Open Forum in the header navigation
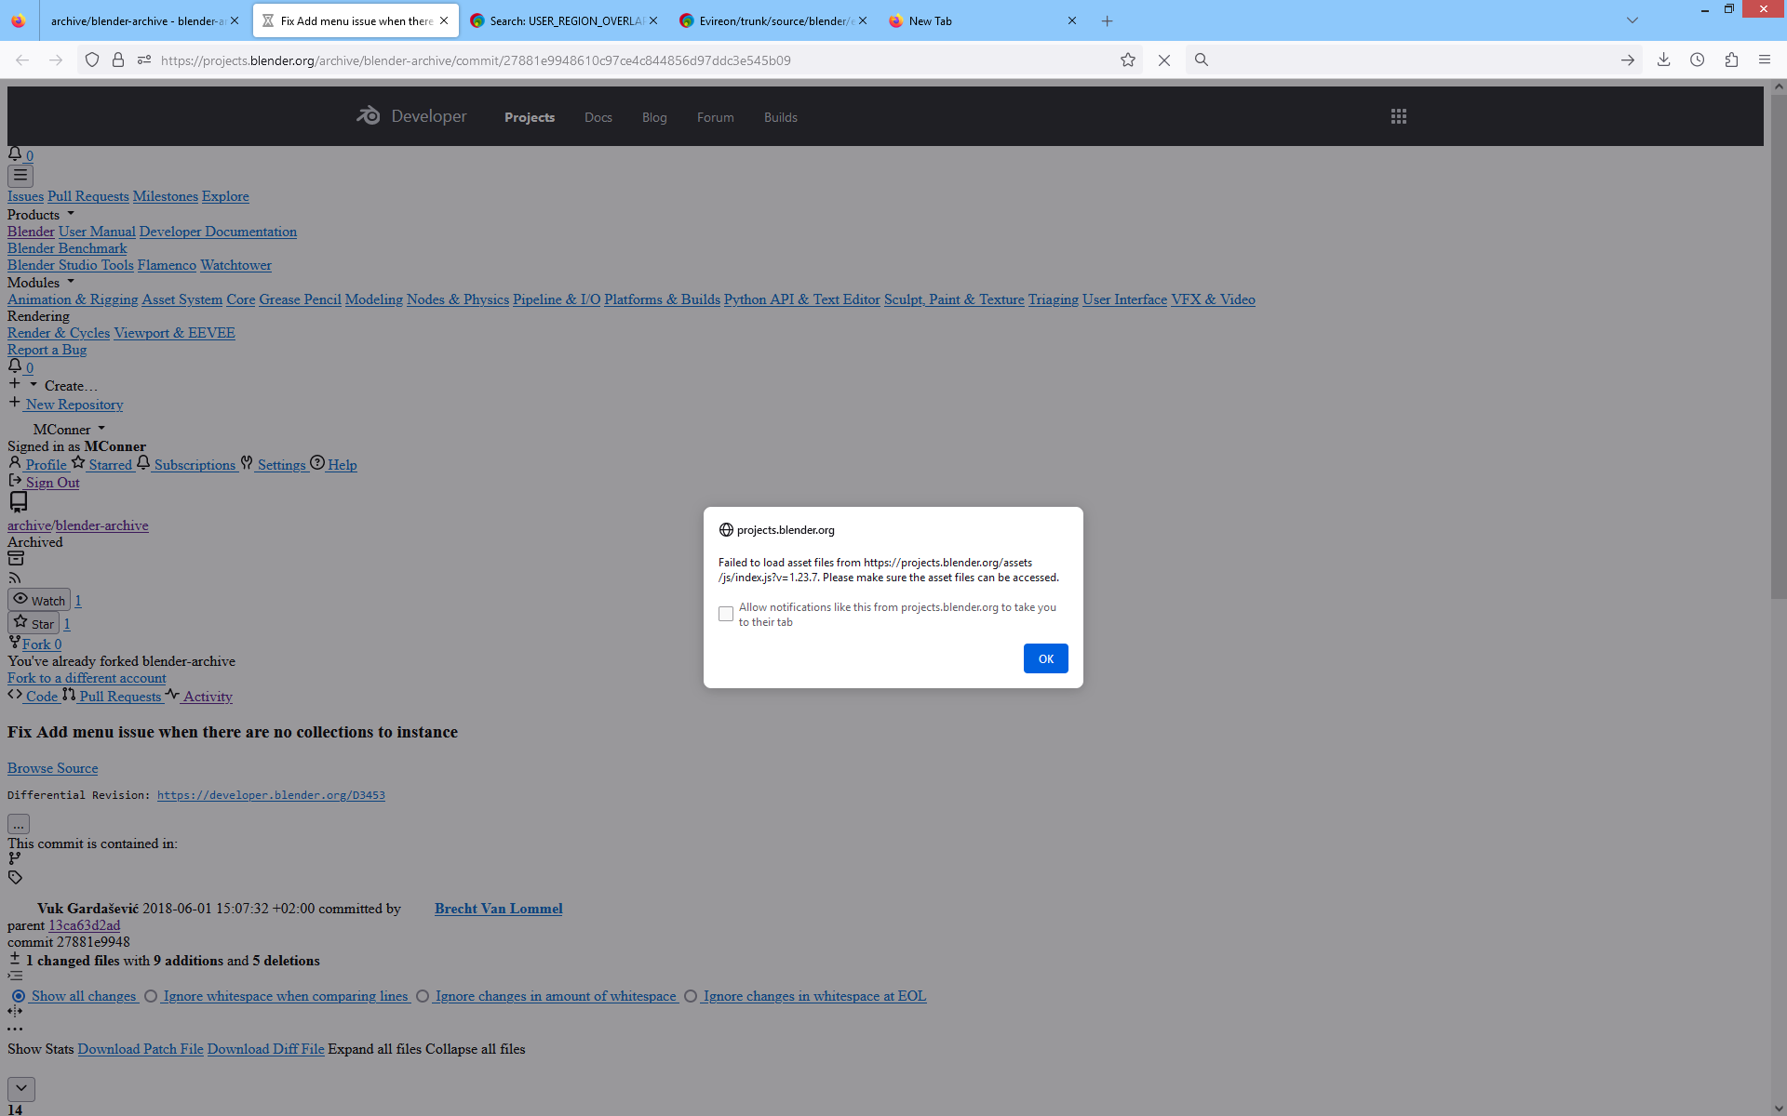 click(716, 117)
